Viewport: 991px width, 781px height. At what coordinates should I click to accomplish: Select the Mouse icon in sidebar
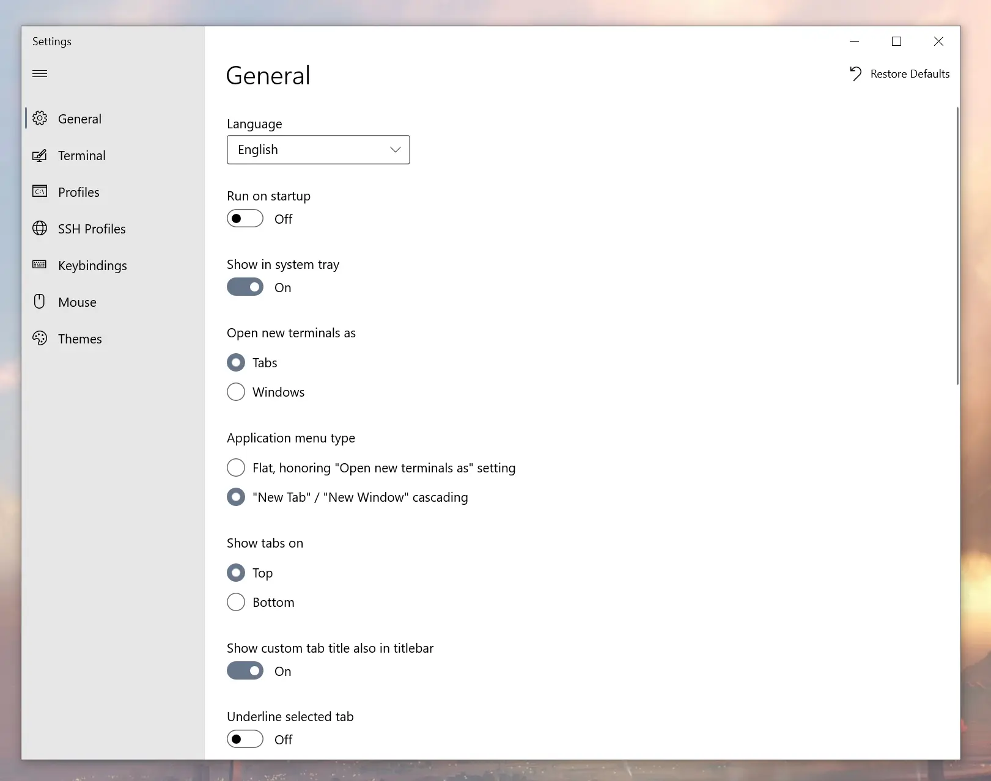[x=40, y=301]
